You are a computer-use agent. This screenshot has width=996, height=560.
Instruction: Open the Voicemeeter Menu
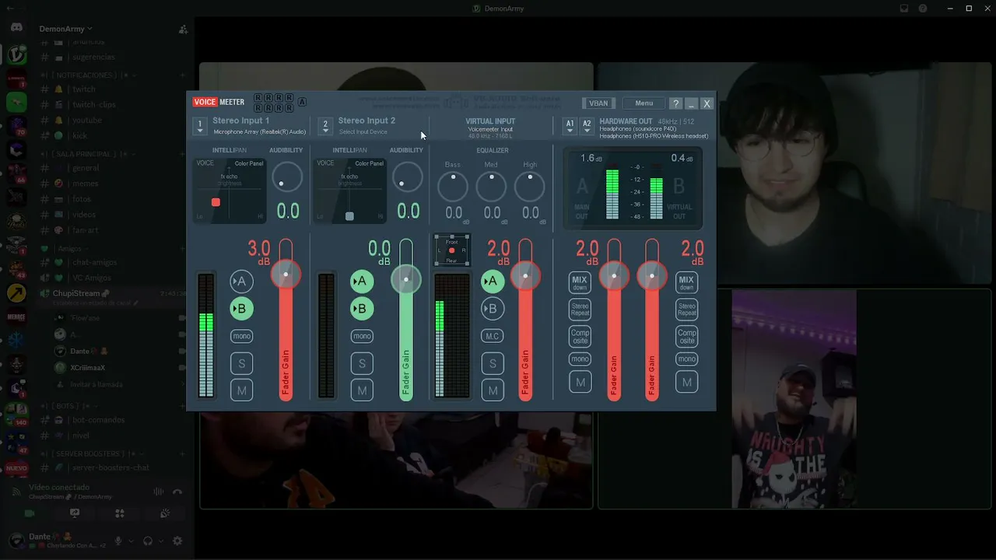pyautogui.click(x=644, y=103)
